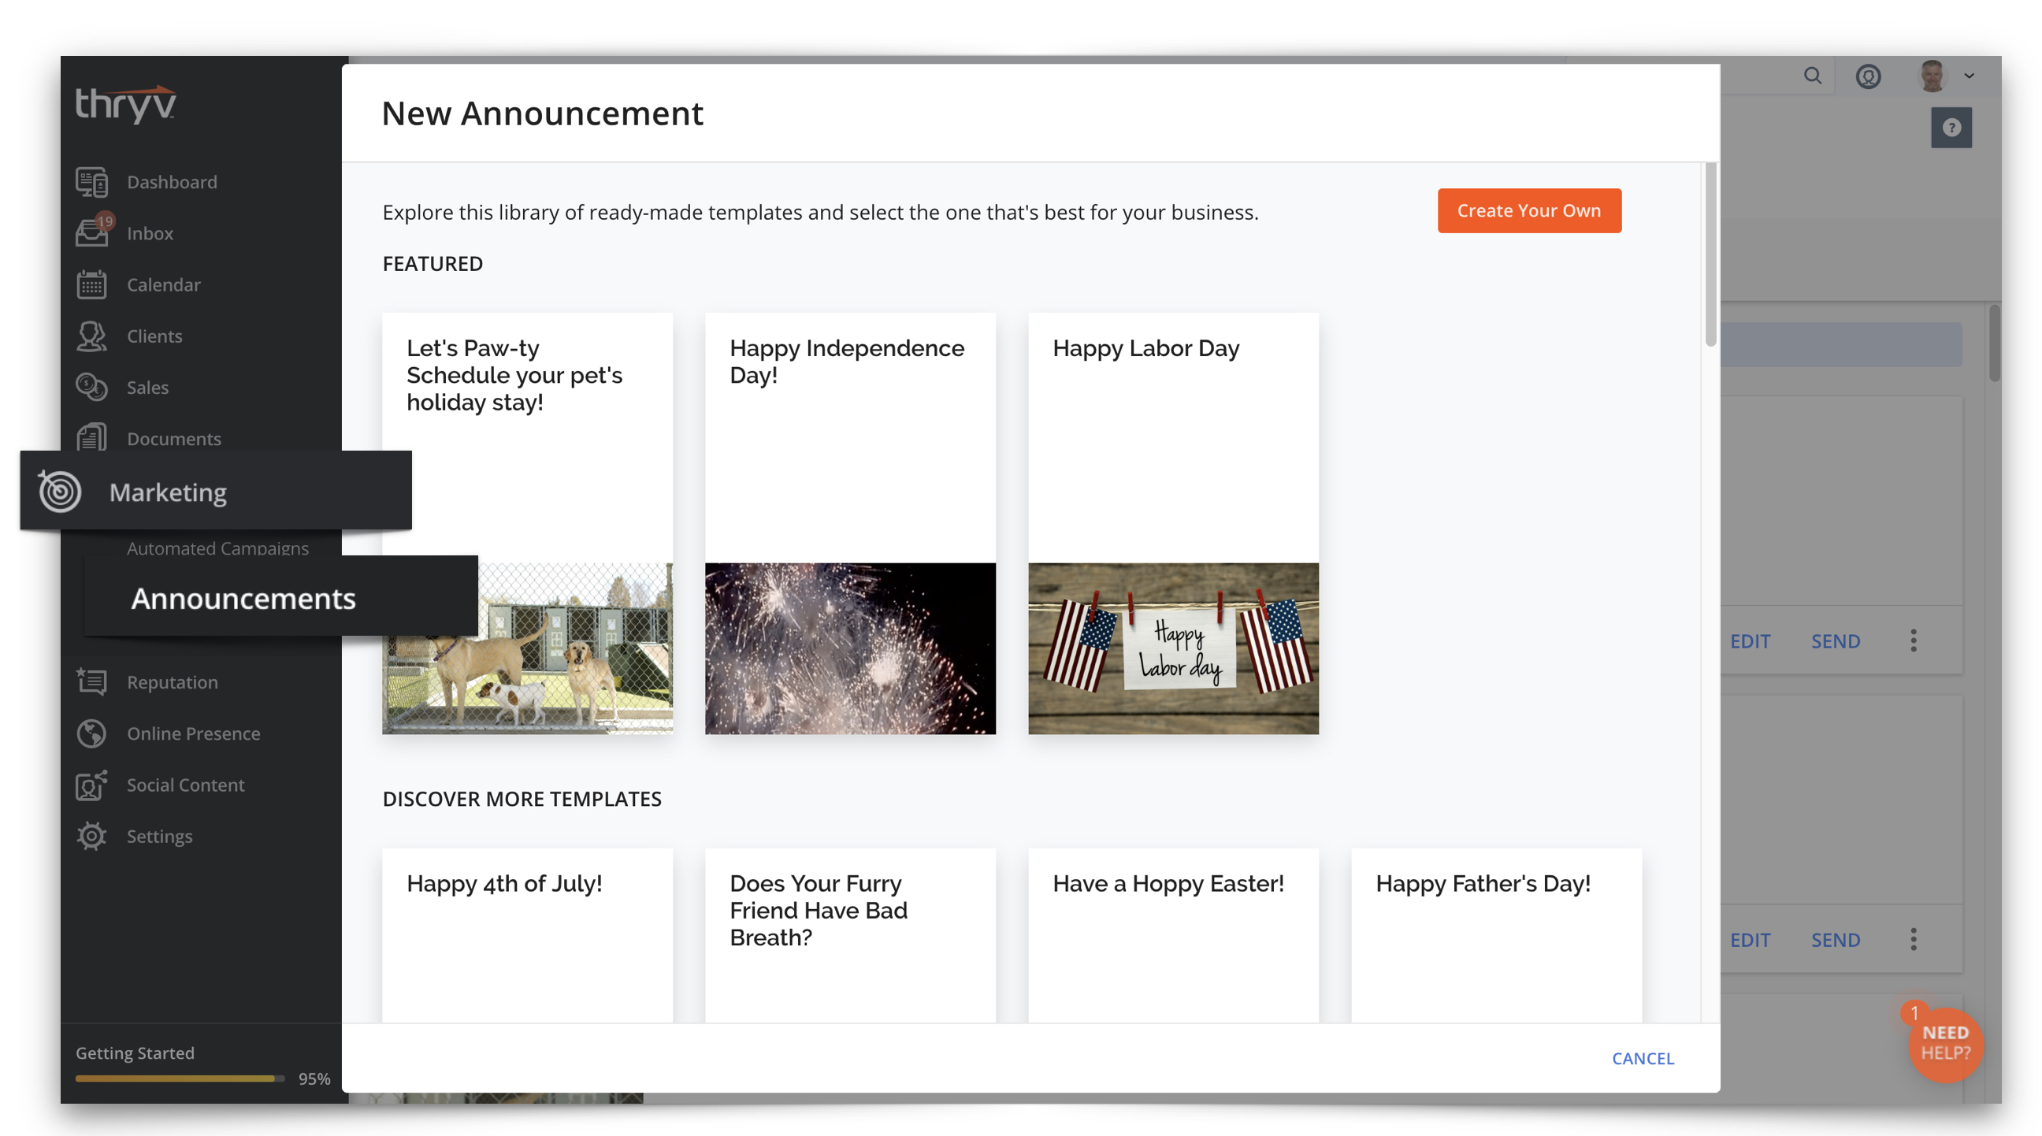Open the Need Help chat bubble
Screen dimensions: 2042x1136
tap(1945, 1044)
